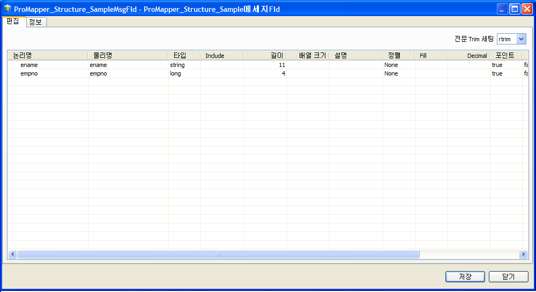536x292 pixels.
Task: Click the 배열 크기 column header
Action: (x=308, y=55)
